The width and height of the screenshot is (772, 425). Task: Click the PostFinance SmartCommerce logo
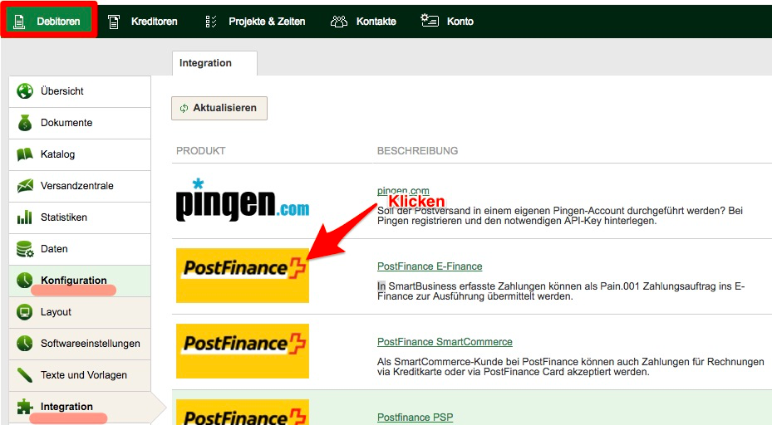coord(243,351)
